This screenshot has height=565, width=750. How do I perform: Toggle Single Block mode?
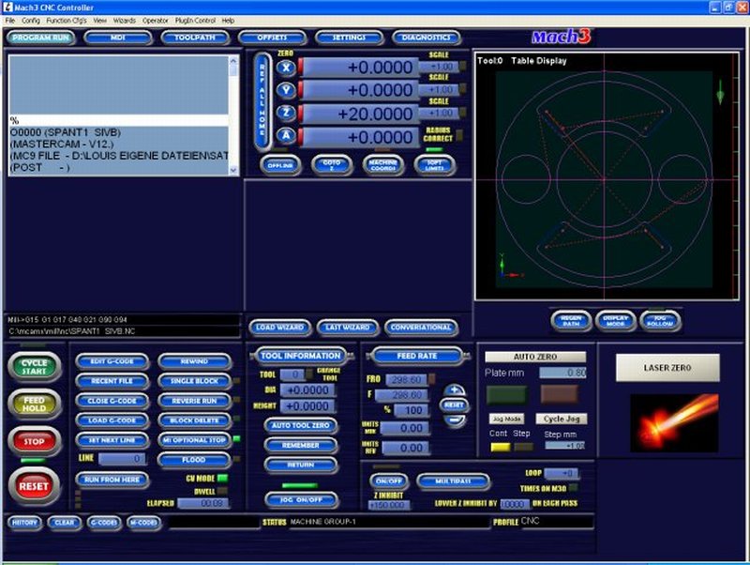pos(194,381)
